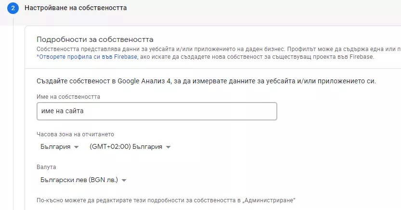401x210 pixels.
Task: Click the "име на сайта" text inside the field
Action: click(63, 111)
